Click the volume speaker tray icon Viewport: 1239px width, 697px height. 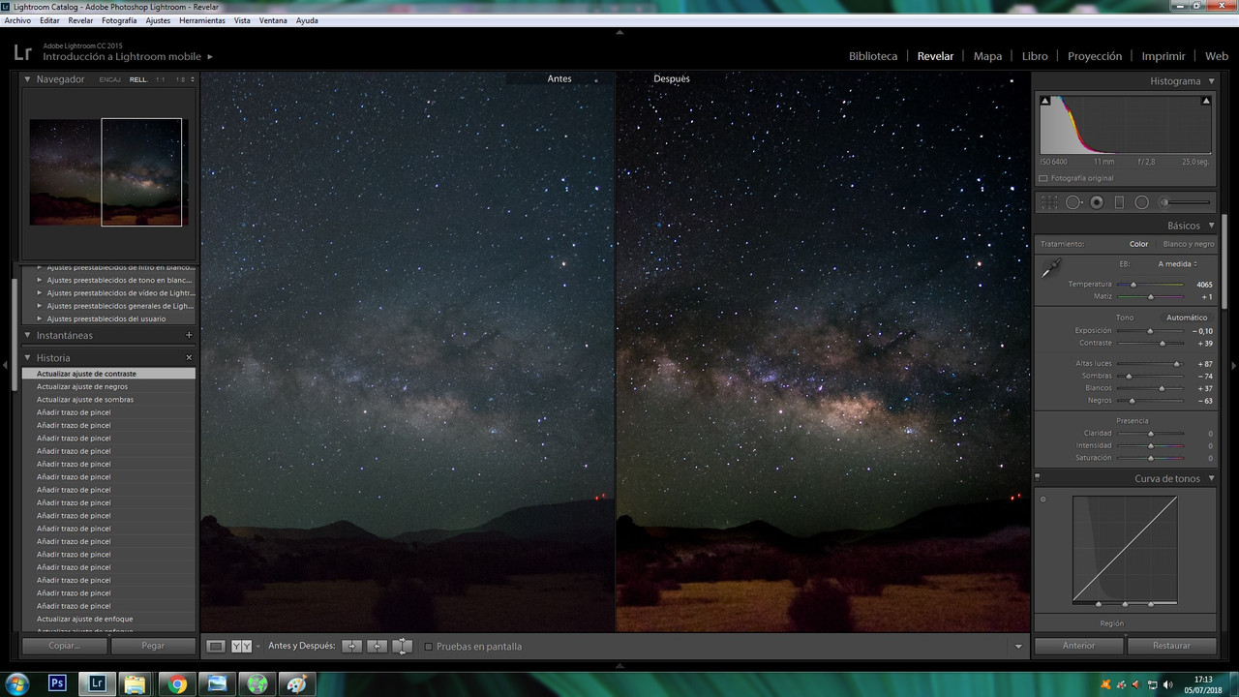(1167, 684)
